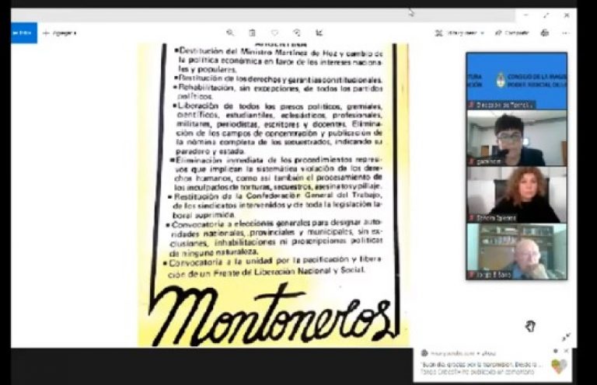Image resolution: width=597 pixels, height=385 pixels.
Task: Select the third participant video tile
Action: pos(517,195)
